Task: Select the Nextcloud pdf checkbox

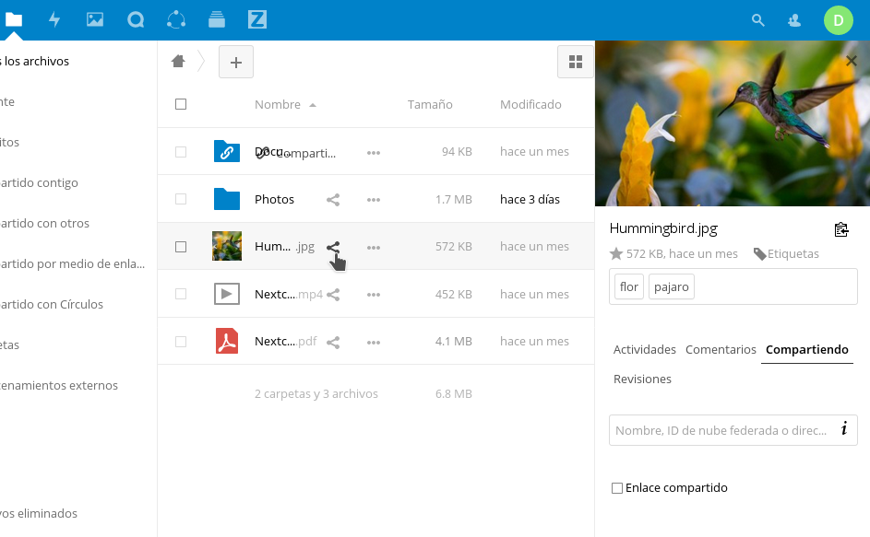Action: pos(181,342)
